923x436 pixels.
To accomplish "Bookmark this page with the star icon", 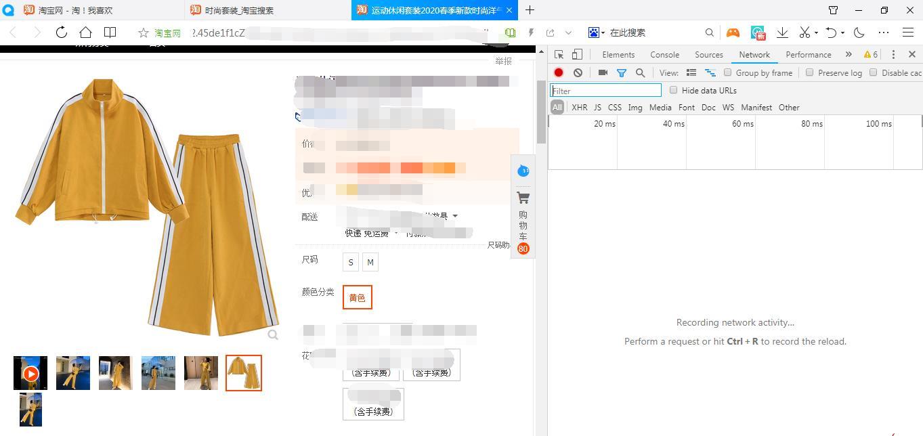I will point(143,32).
